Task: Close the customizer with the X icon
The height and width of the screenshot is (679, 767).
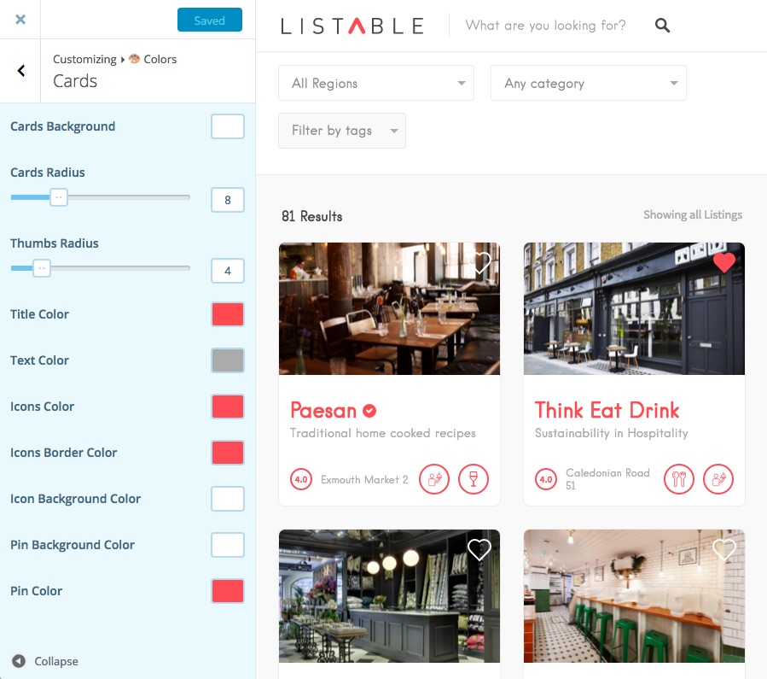Action: point(20,20)
